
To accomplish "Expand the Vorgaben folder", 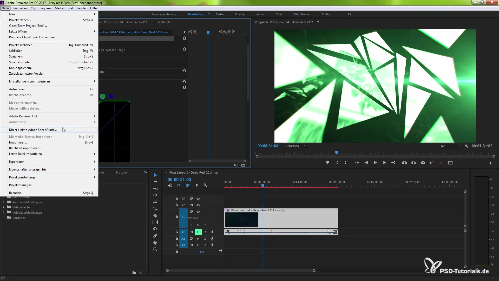I will (x=3, y=218).
